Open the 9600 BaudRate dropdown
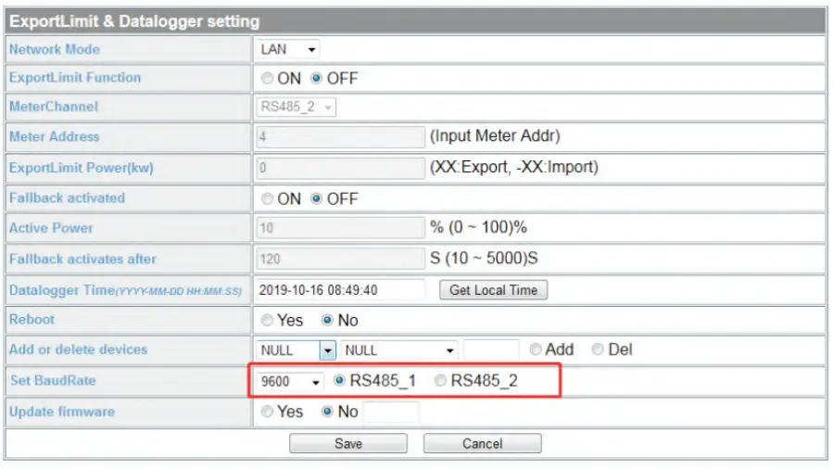 point(290,381)
